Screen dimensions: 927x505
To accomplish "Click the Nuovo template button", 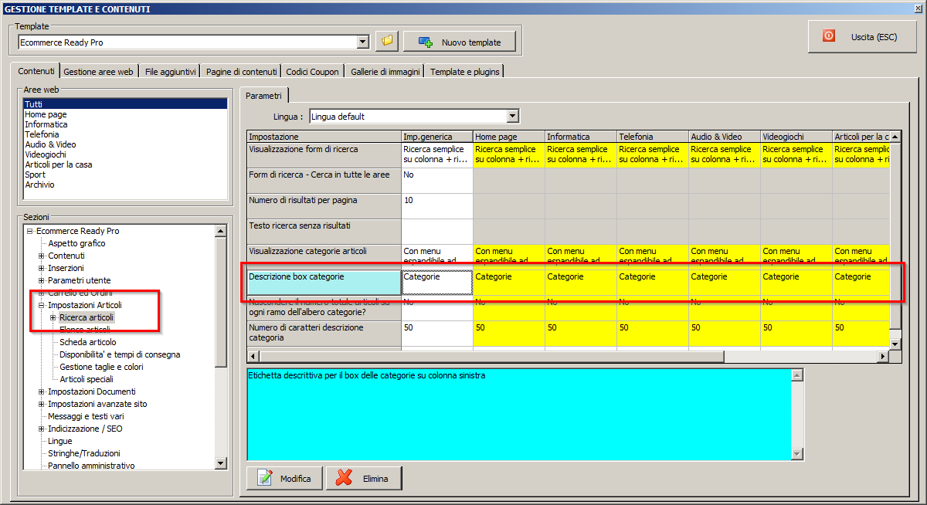I will click(x=459, y=42).
